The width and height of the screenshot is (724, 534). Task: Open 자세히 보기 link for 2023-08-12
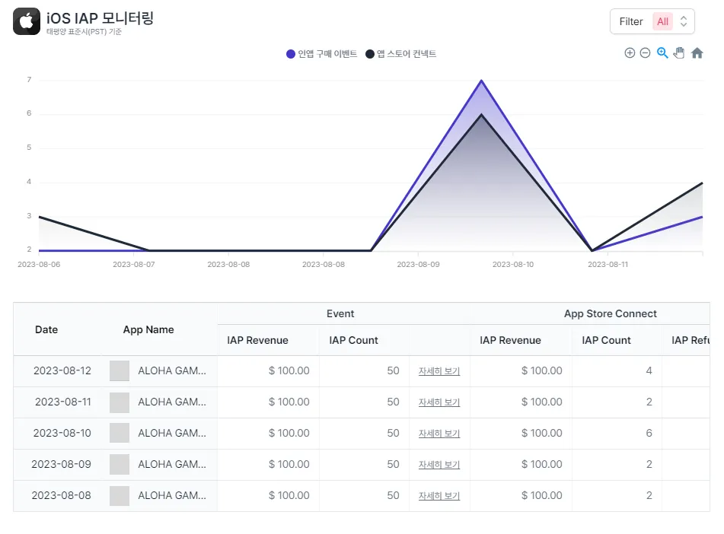(439, 371)
